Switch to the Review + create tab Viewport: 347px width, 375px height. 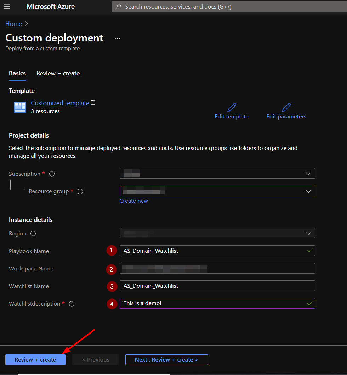pos(58,73)
